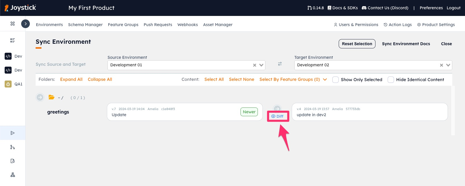Open Select By Feature Groups (0) dropdown
Viewport: 465px width, 186px height.
click(x=293, y=79)
